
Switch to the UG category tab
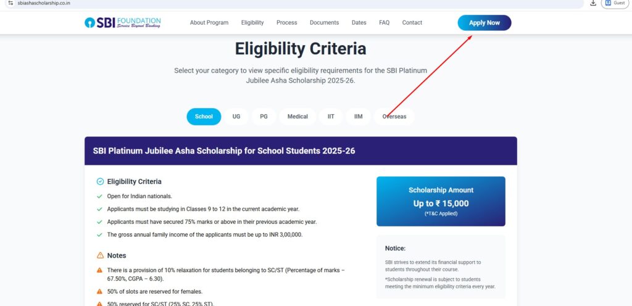pyautogui.click(x=236, y=117)
